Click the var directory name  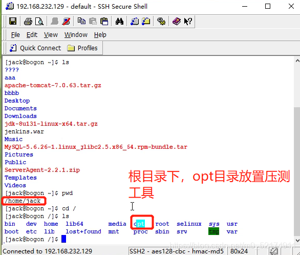(x=232, y=231)
